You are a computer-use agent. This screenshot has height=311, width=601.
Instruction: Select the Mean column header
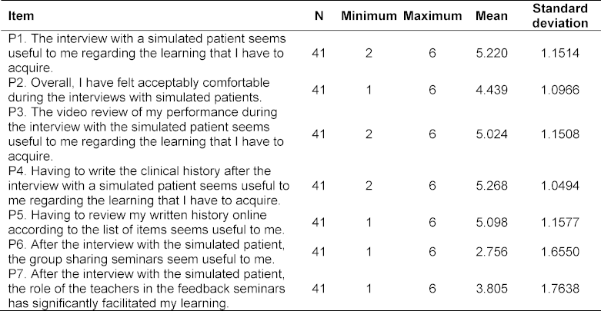[492, 15]
